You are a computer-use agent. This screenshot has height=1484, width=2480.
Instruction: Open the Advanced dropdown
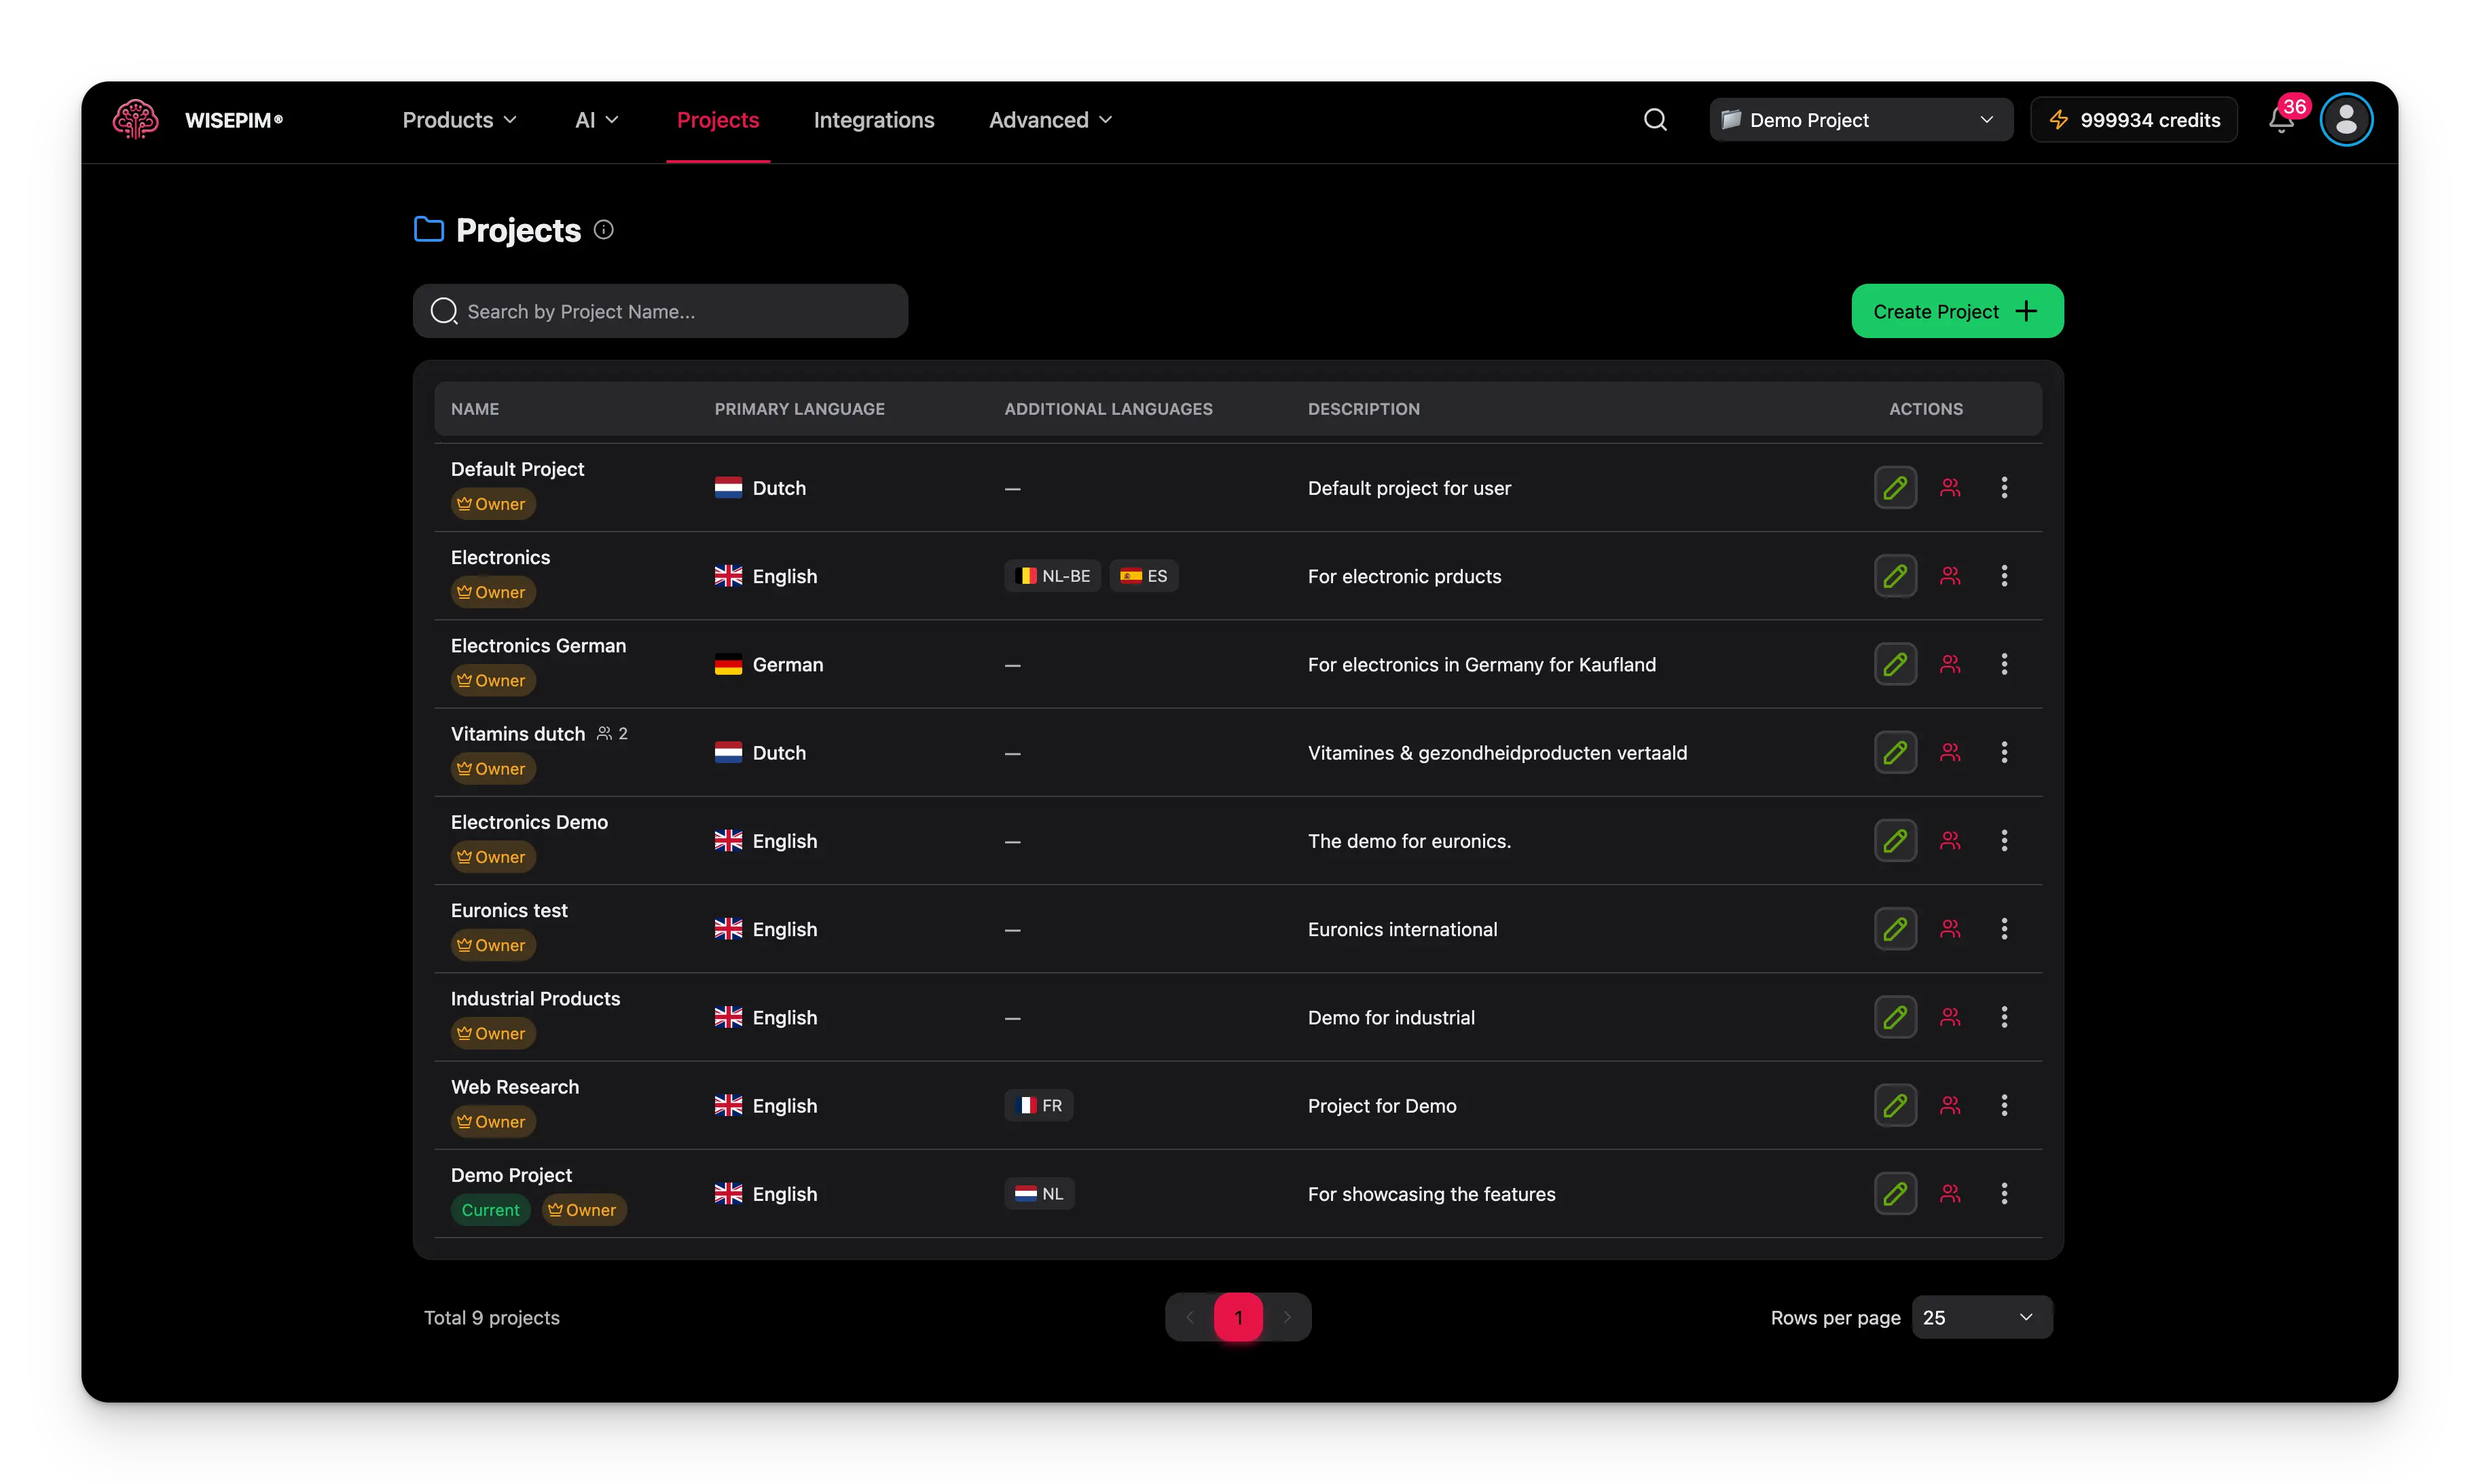click(x=1049, y=119)
